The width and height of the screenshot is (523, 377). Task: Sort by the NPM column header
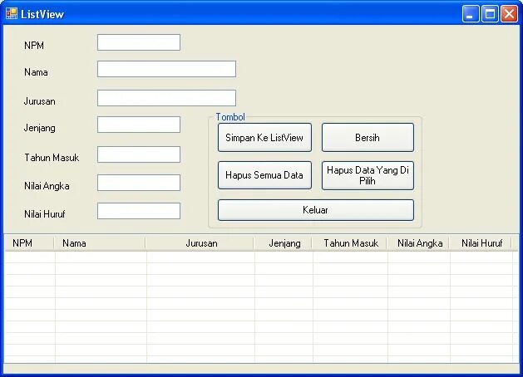point(29,243)
